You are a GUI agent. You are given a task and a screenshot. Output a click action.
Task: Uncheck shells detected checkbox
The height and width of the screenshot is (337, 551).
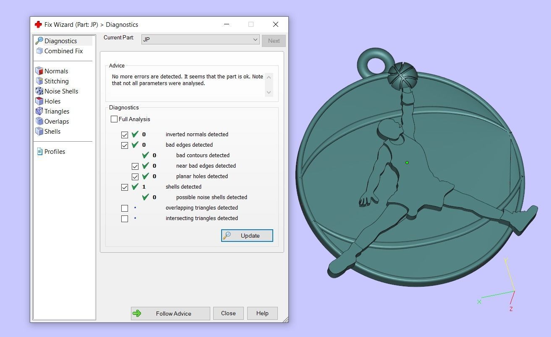tap(125, 187)
